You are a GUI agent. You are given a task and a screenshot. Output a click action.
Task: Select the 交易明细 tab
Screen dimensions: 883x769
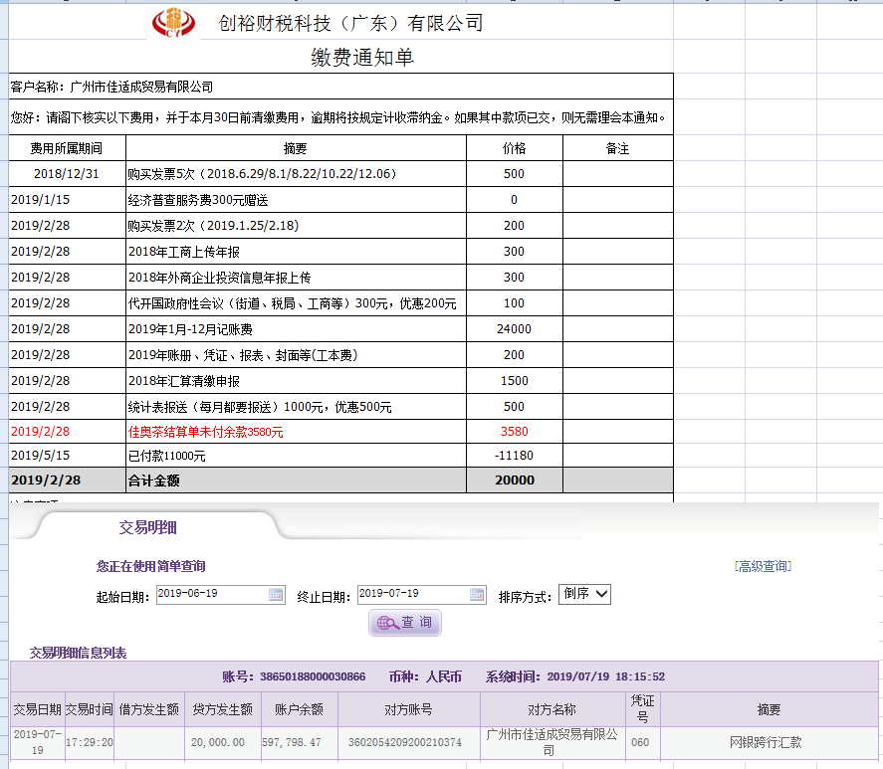click(x=147, y=527)
